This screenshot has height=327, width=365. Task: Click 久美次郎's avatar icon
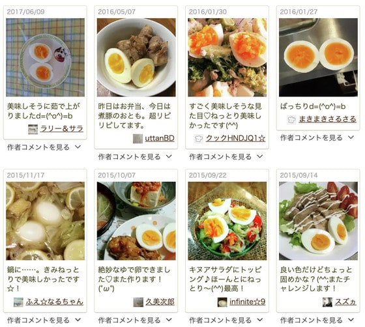click(138, 302)
